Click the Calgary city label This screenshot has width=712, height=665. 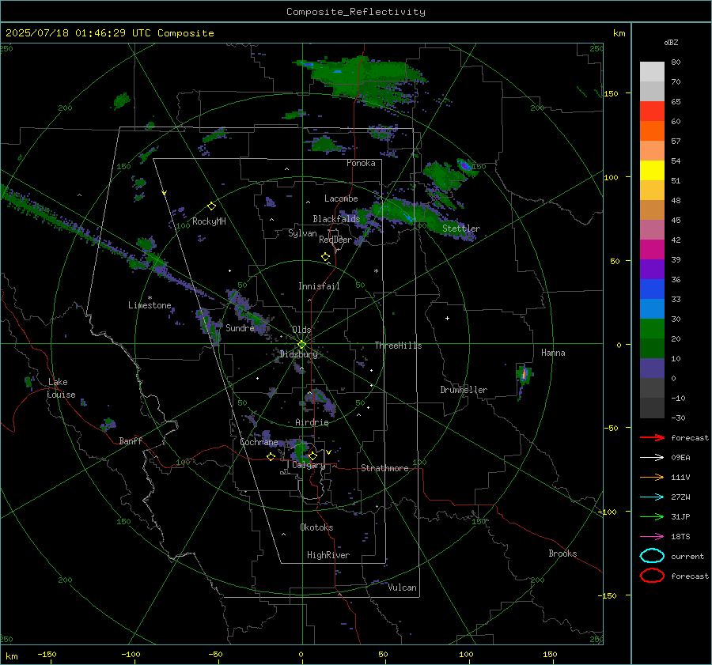309,465
